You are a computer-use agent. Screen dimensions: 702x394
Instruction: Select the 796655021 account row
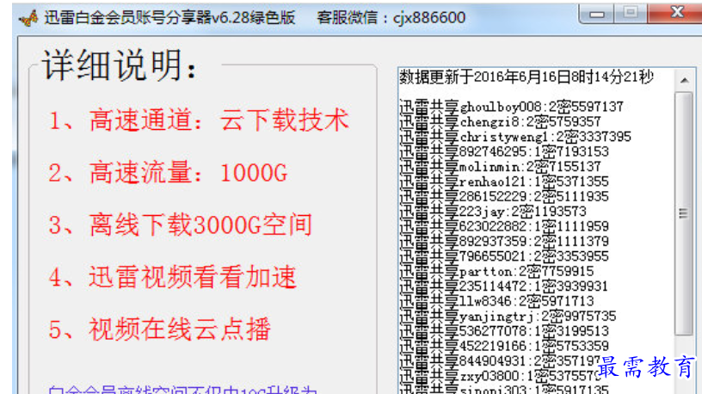[503, 256]
